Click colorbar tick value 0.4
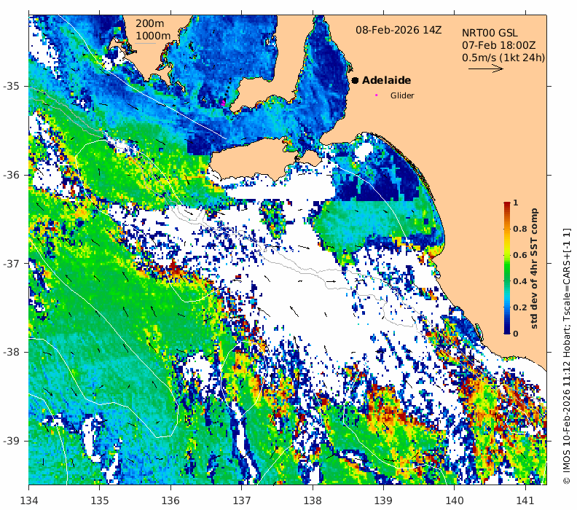The image size is (577, 510). [x=520, y=281]
